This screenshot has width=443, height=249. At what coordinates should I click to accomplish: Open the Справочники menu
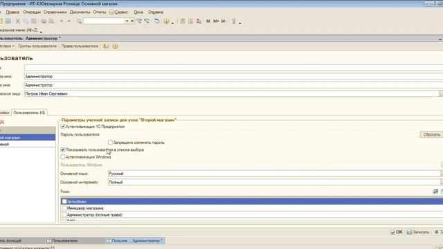55,12
